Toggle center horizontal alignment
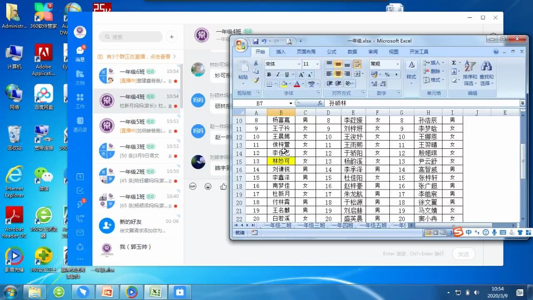 [338, 74]
